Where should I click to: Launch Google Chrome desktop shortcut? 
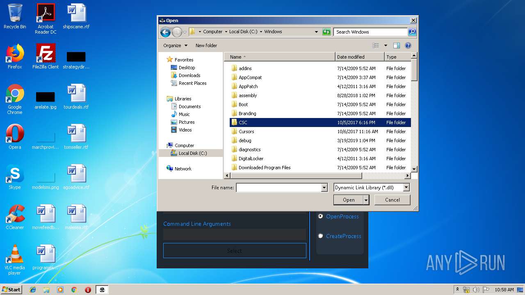15,99
